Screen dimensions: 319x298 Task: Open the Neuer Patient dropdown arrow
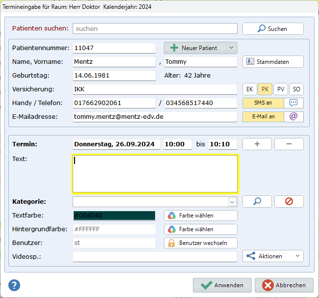[230, 48]
